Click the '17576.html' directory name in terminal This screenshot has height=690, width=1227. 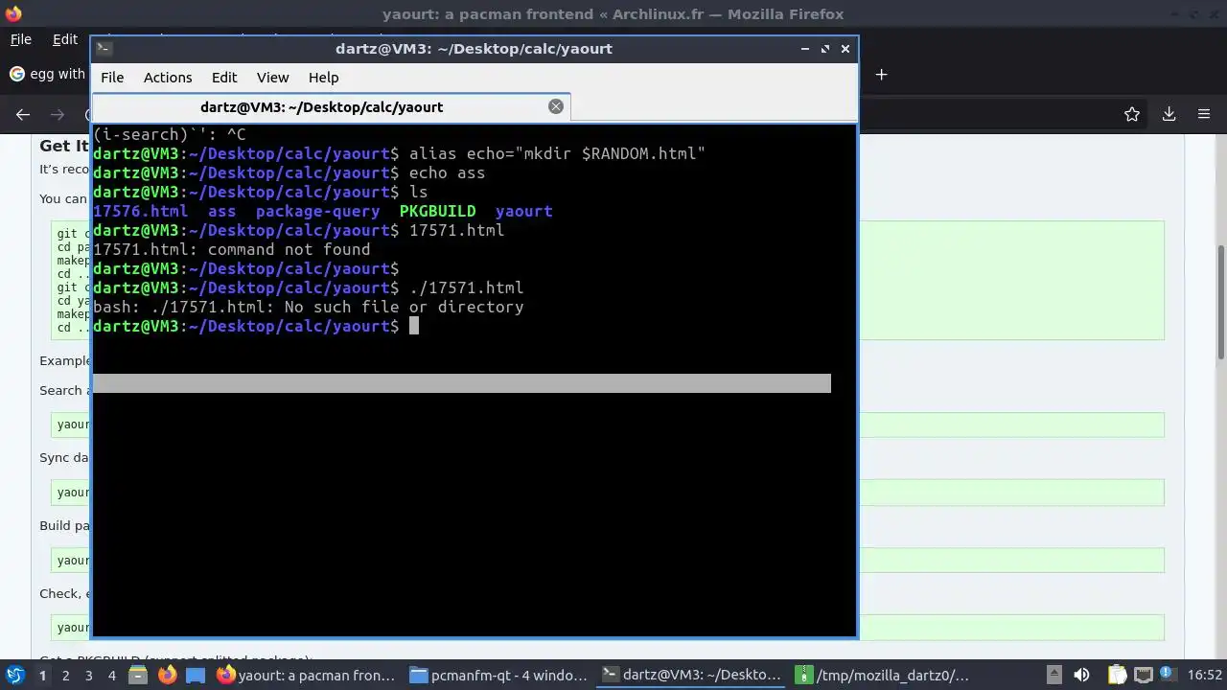coord(141,211)
